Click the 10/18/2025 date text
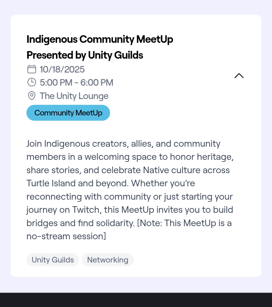The width and height of the screenshot is (272, 307). pyautogui.click(x=62, y=69)
